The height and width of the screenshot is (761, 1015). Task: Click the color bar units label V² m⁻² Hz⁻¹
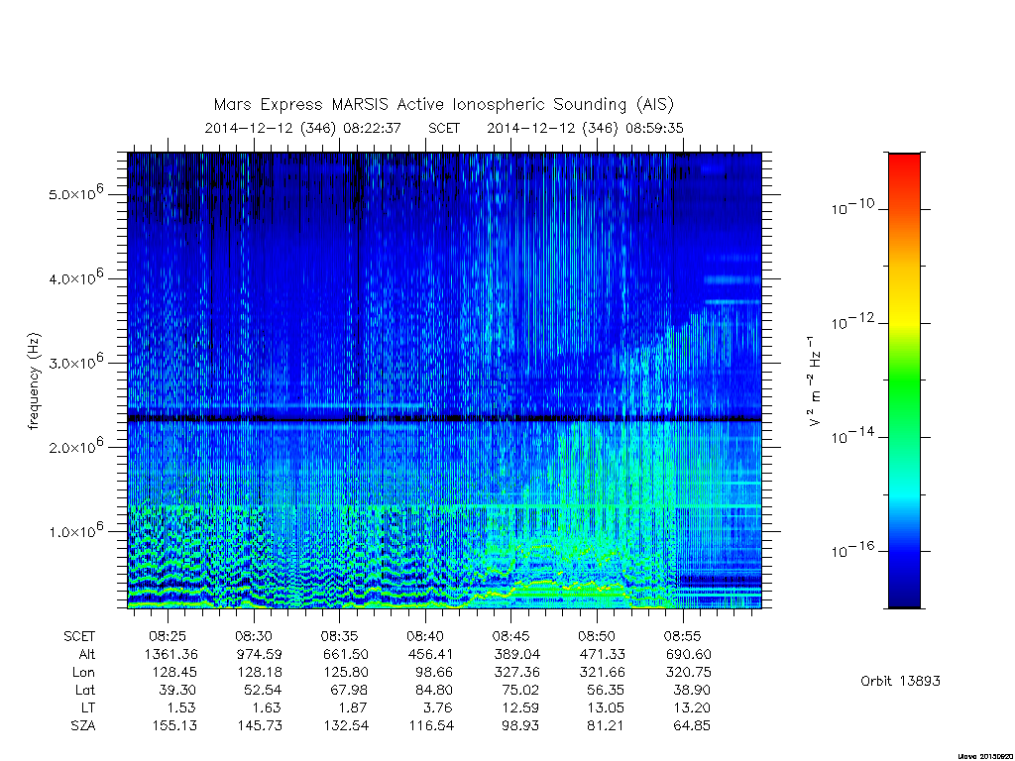click(815, 380)
